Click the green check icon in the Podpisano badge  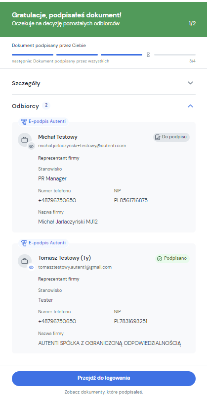(160, 259)
